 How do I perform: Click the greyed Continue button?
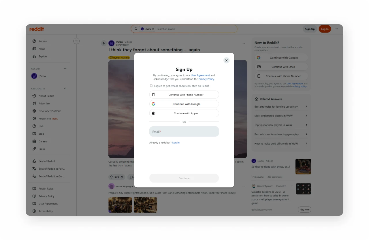pyautogui.click(x=184, y=178)
